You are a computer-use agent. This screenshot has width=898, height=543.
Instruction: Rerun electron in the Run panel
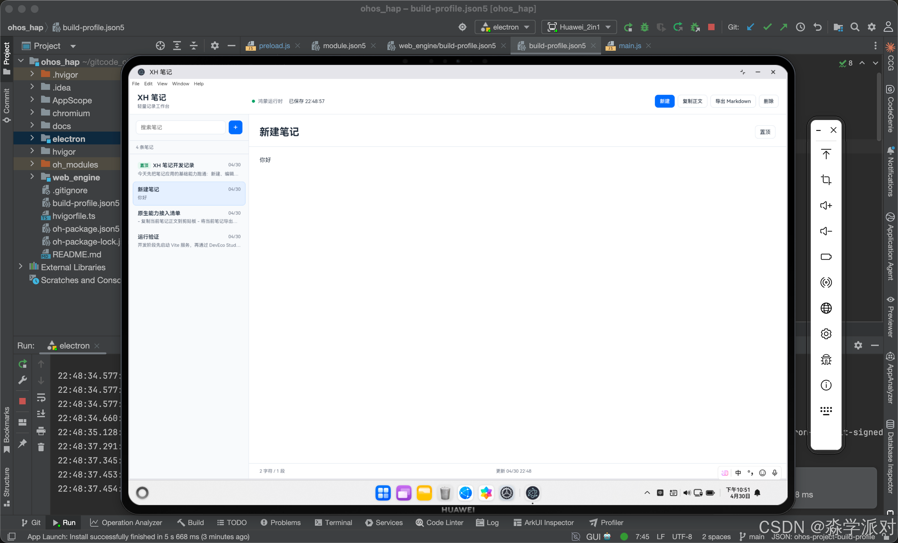[22, 364]
